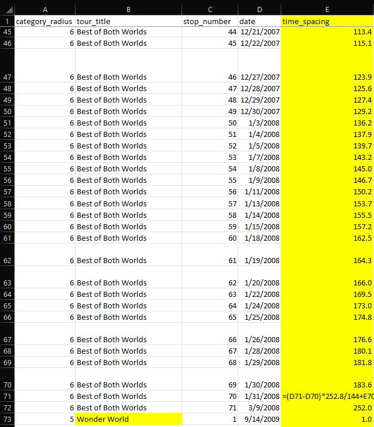This screenshot has width=374, height=427.
Task: Select the formula cell in row 71
Action: tap(327, 396)
